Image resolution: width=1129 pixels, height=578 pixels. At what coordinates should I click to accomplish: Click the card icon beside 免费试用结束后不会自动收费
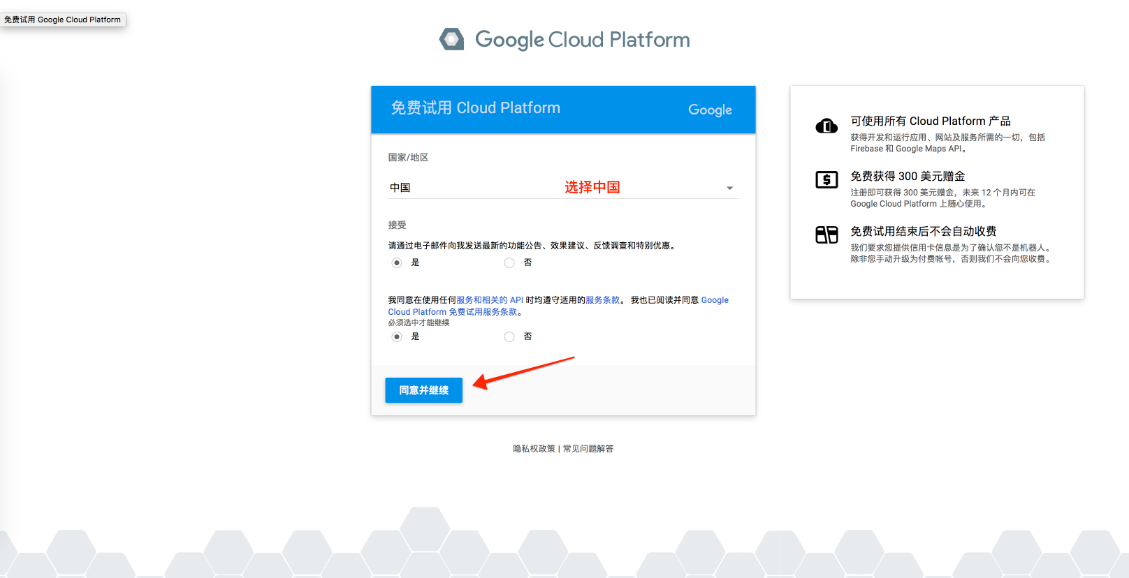826,235
